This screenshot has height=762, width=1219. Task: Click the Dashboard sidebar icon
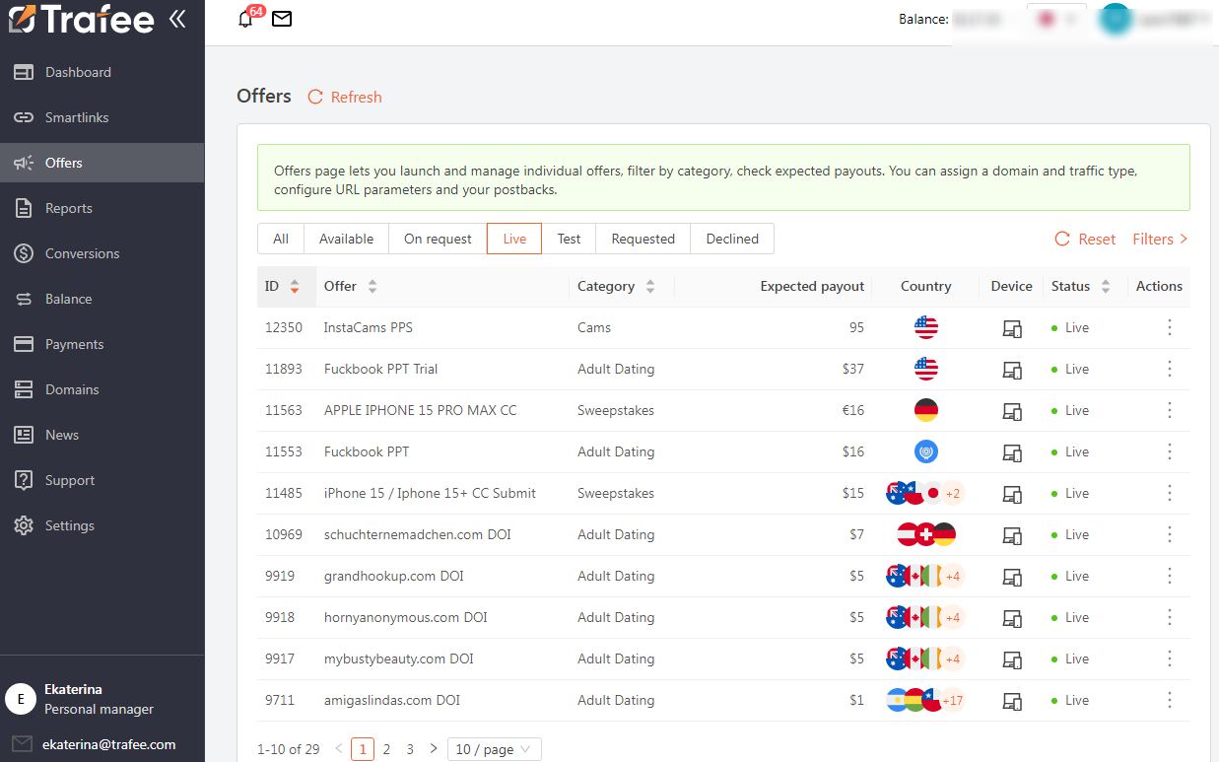click(x=24, y=72)
